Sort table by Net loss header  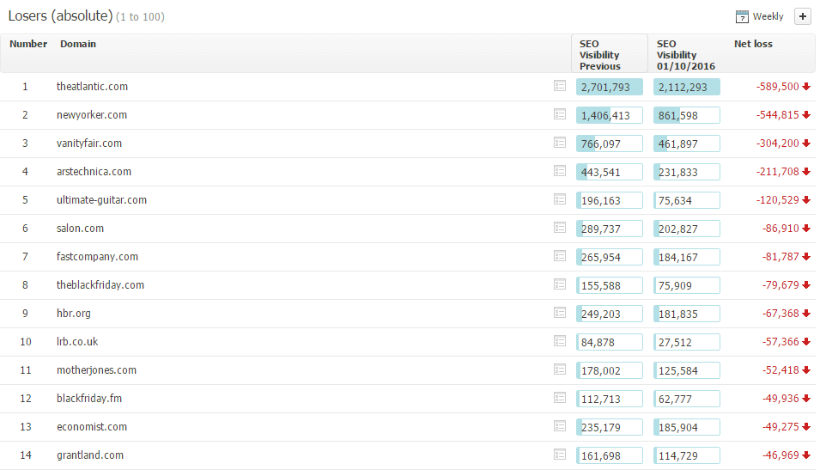752,44
